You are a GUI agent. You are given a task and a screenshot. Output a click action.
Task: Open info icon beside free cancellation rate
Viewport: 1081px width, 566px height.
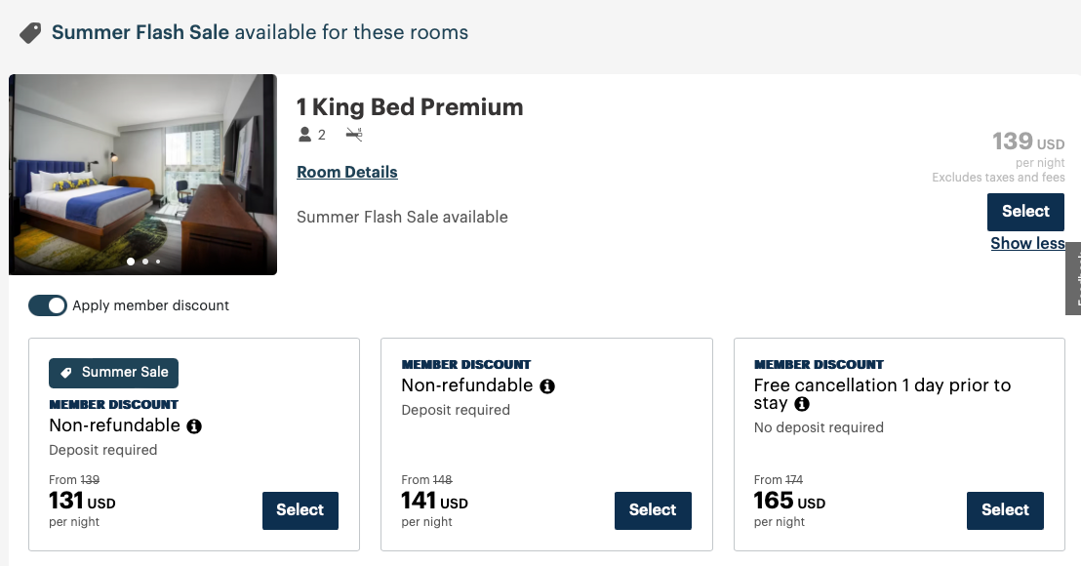(x=802, y=404)
